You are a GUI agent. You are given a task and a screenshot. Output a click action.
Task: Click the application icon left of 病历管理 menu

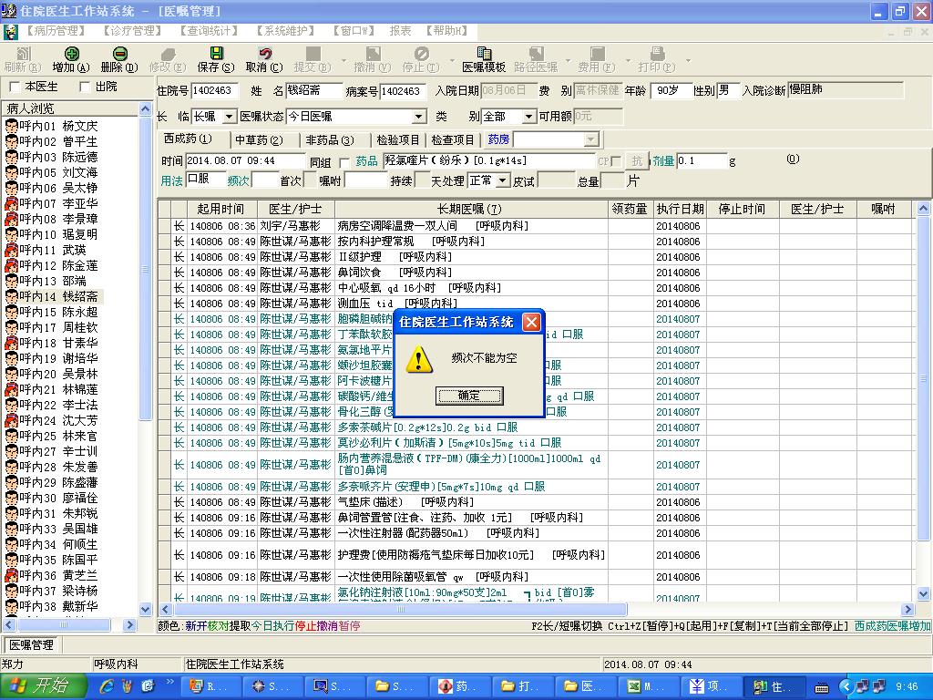pos(10,31)
